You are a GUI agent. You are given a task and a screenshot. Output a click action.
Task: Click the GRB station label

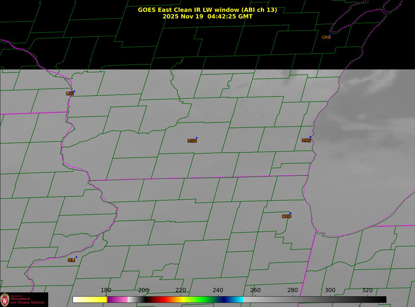[x=326, y=38]
